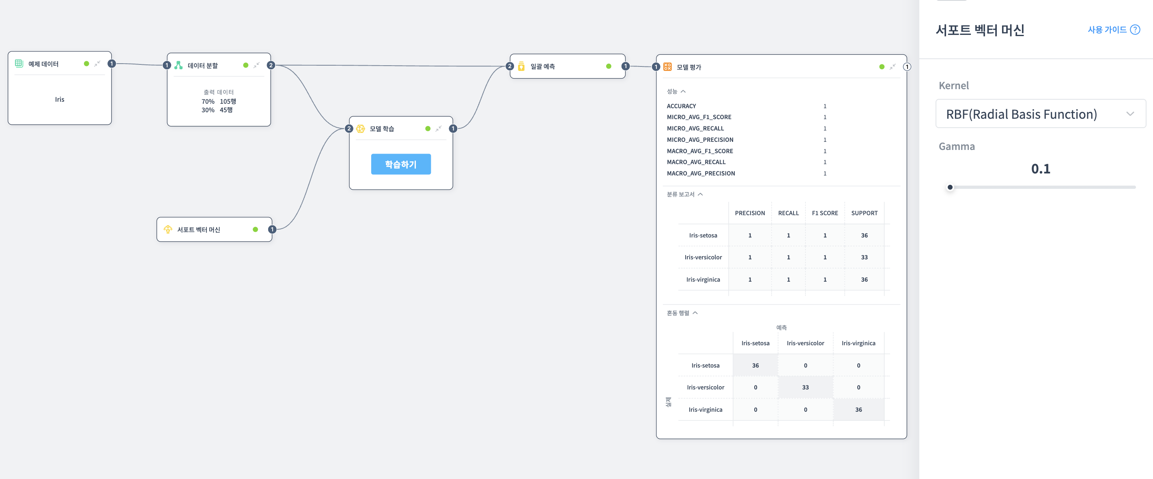The height and width of the screenshot is (479, 1153).
Task: Click the 모델 평가 node icon
Action: pos(667,66)
